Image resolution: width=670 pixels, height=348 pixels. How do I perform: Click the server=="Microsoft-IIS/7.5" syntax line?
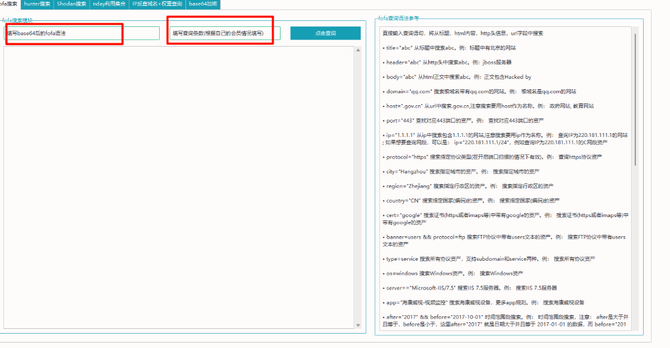(470, 288)
